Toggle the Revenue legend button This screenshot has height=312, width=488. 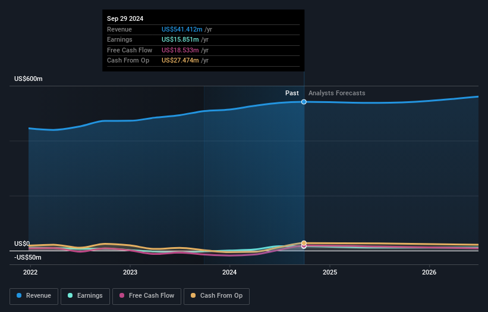coord(34,296)
